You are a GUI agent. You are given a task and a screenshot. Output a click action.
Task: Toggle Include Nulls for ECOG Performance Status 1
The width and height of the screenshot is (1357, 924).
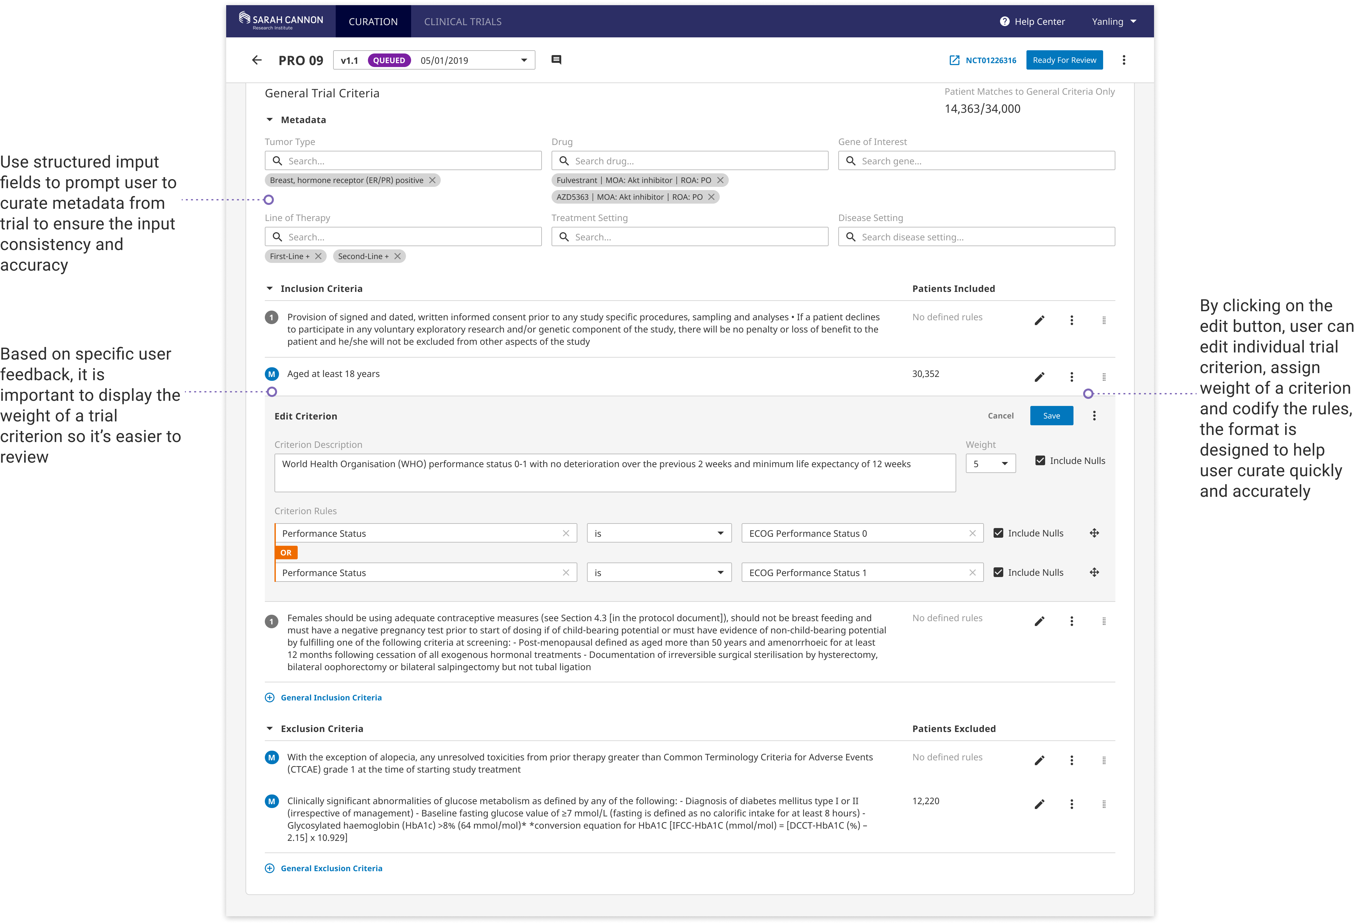pos(998,572)
